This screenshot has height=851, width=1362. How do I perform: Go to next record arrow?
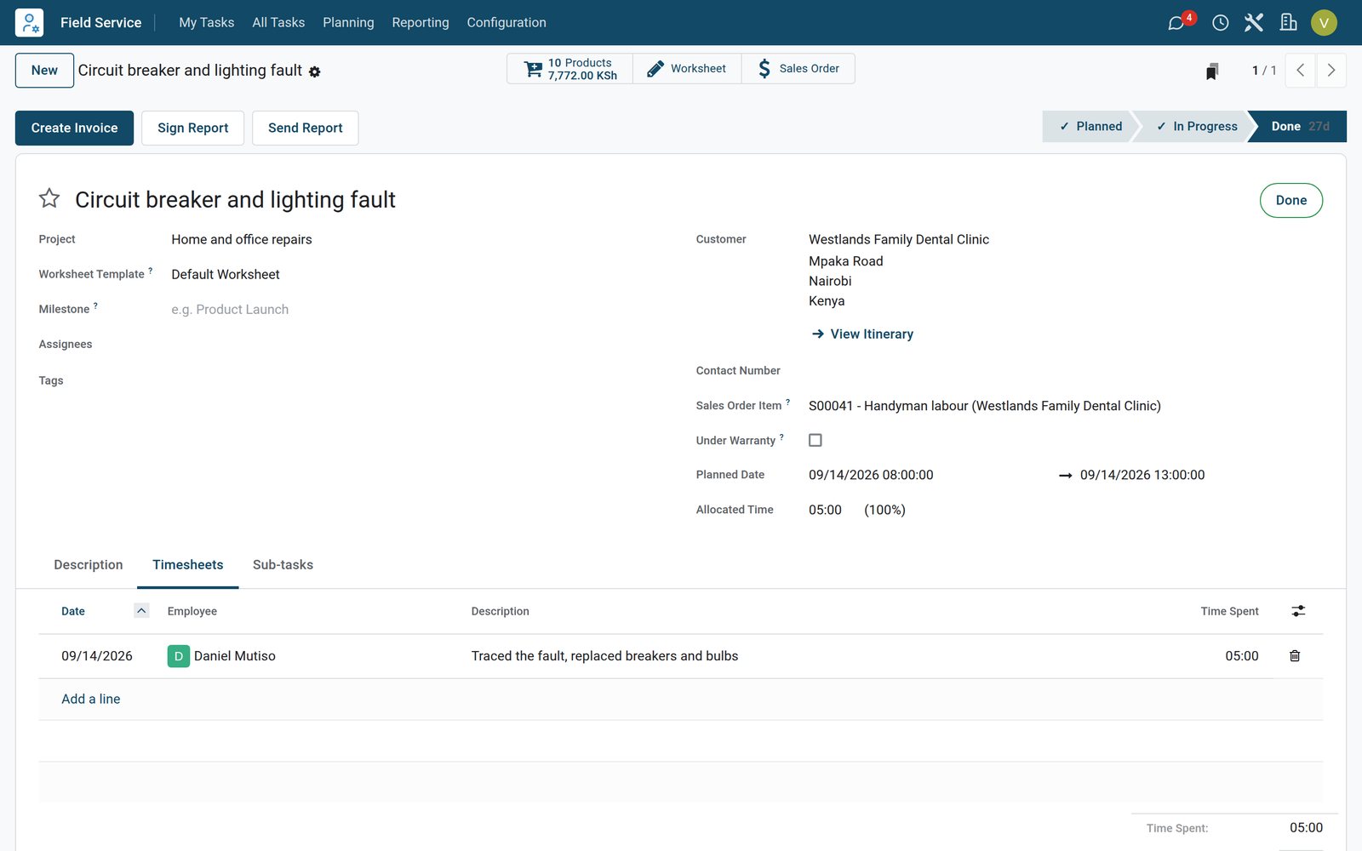(1331, 71)
